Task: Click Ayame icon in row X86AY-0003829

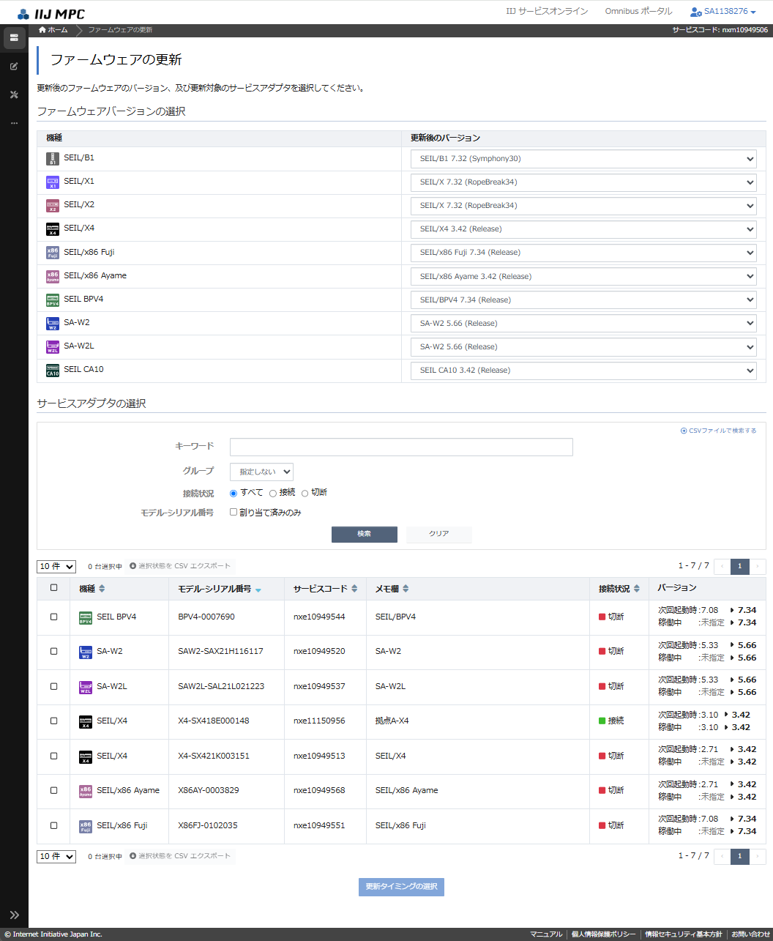Action: [x=86, y=791]
